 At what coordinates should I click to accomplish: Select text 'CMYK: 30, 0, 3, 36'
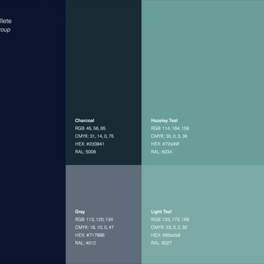click(169, 136)
